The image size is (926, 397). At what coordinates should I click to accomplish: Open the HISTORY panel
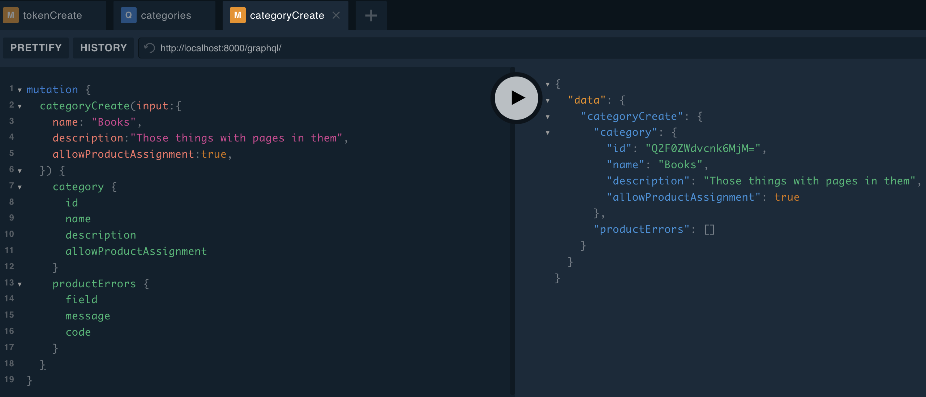click(x=103, y=48)
